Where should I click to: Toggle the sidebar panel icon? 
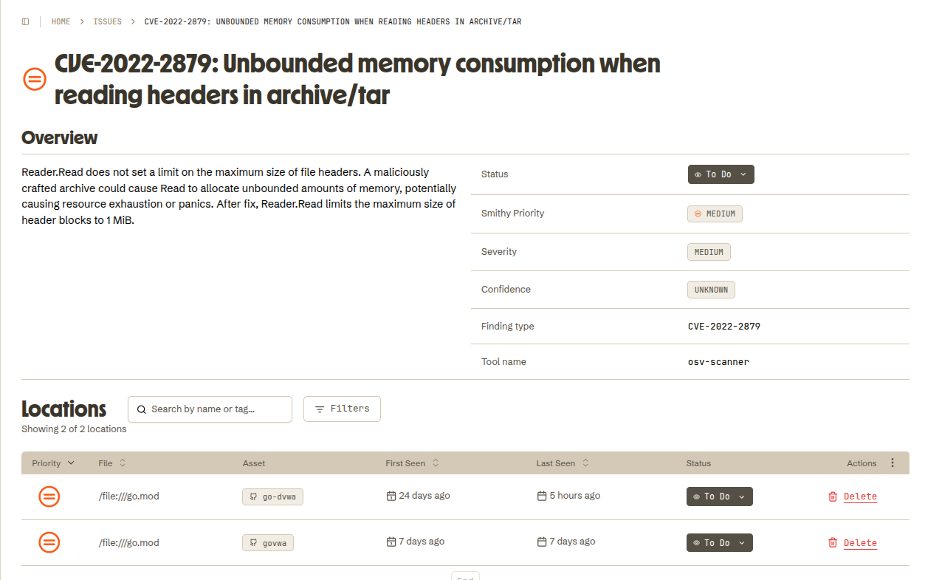(26, 21)
